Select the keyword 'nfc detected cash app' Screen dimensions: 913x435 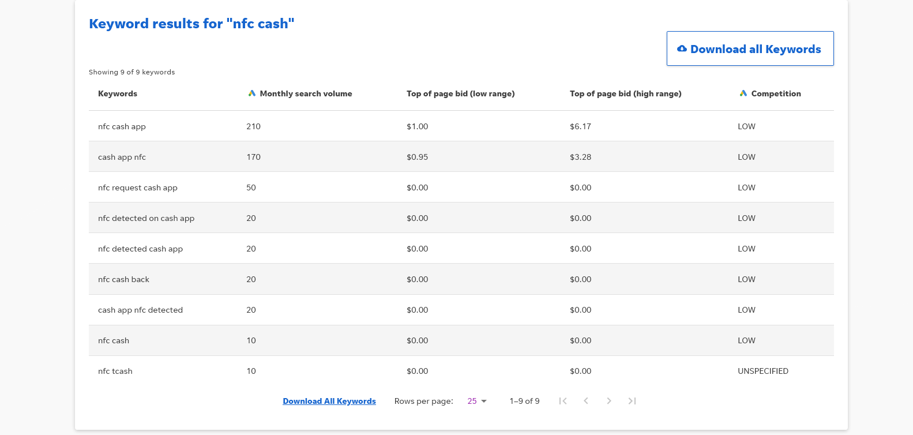[x=140, y=249]
